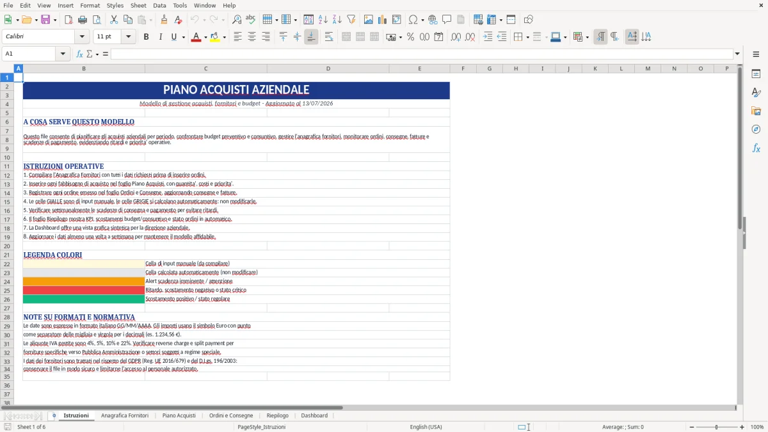
Task: Insert a comment
Action: tap(446, 20)
